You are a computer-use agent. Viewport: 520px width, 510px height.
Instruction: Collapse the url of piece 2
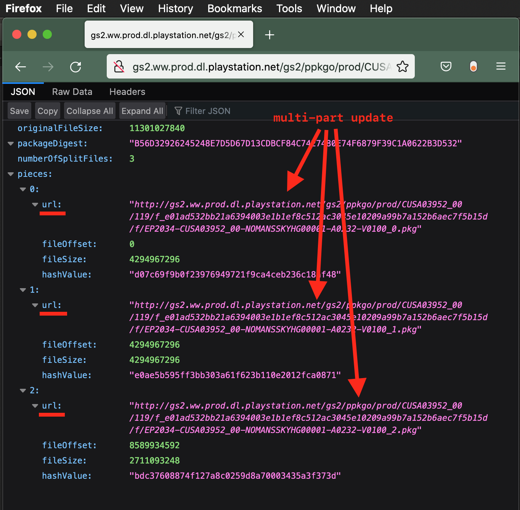[x=35, y=406]
